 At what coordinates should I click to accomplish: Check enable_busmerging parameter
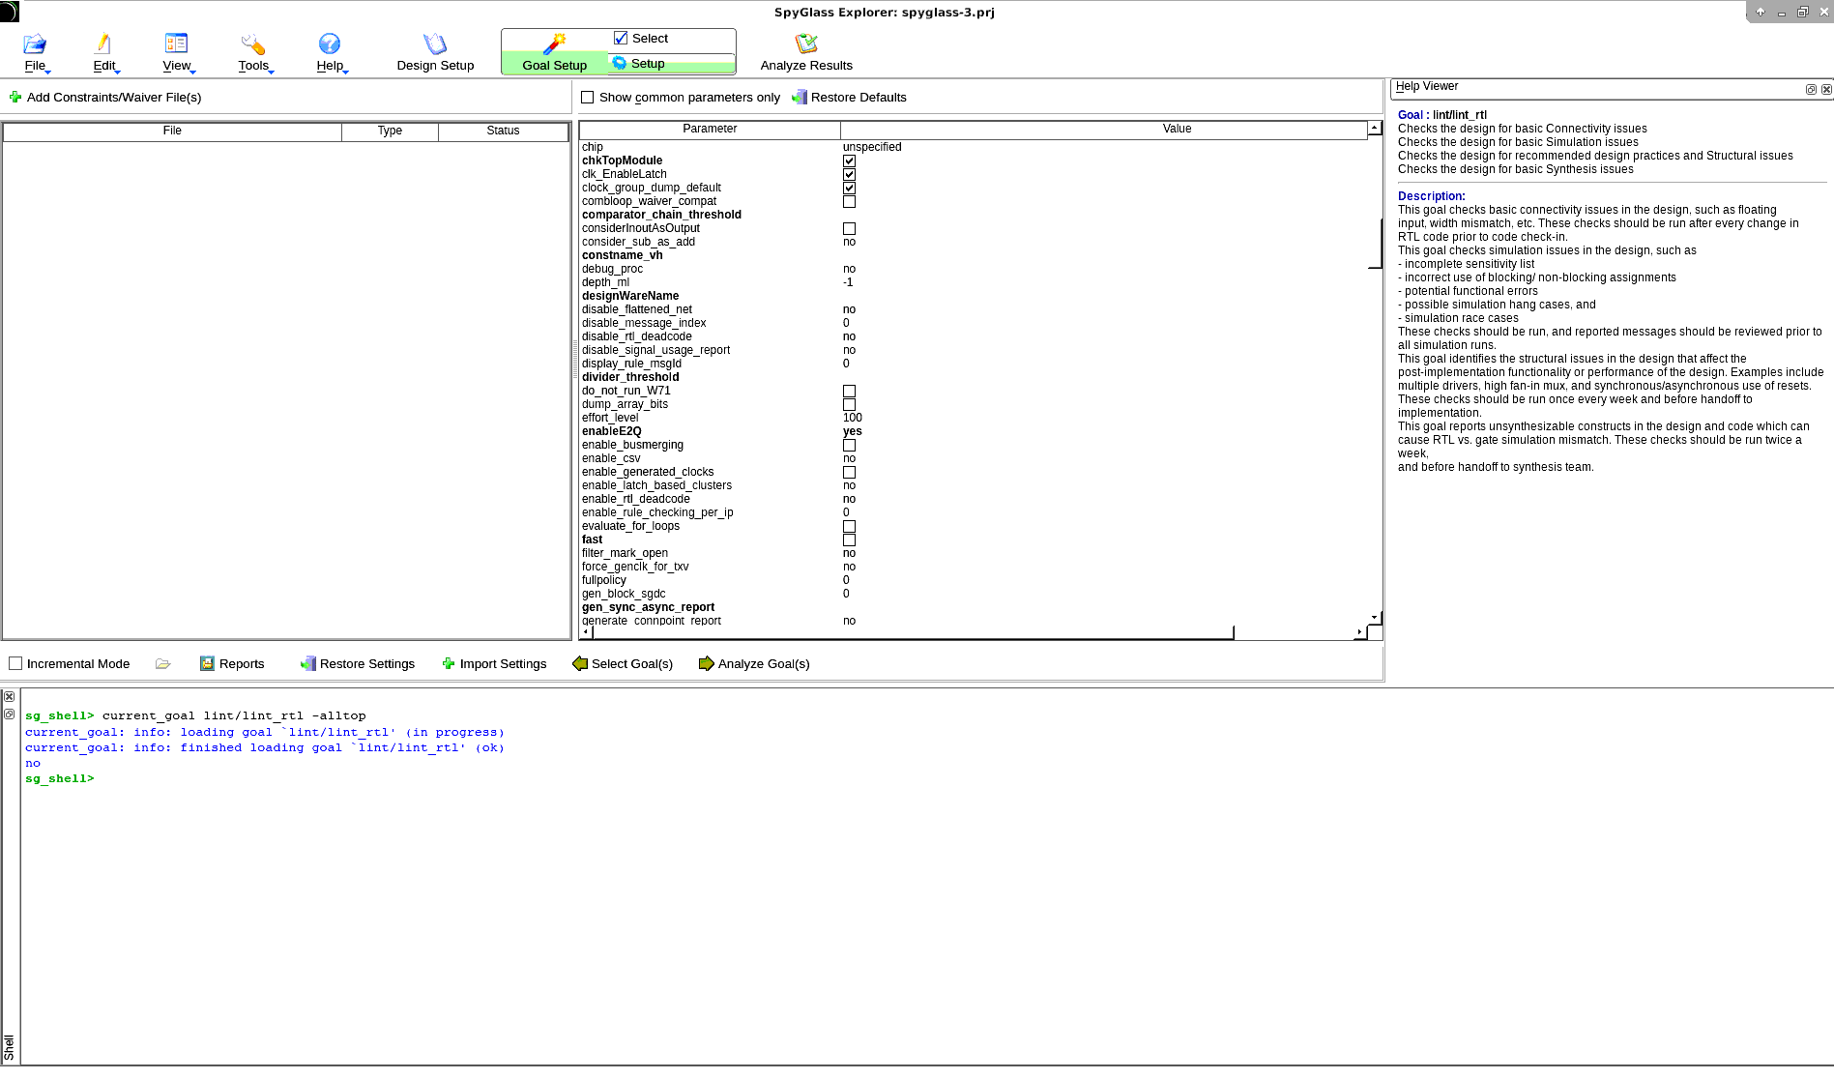click(849, 445)
